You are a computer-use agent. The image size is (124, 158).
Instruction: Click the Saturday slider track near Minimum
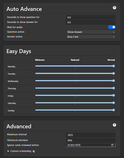[36, 103]
